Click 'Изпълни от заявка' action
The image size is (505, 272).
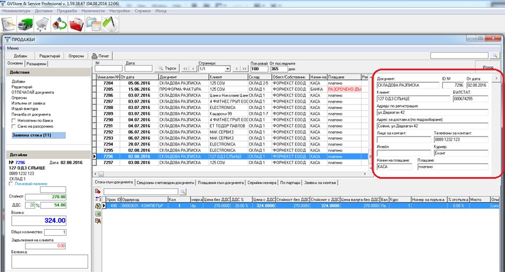point(28,103)
